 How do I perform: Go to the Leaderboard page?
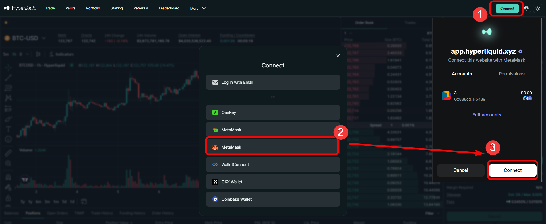click(169, 8)
